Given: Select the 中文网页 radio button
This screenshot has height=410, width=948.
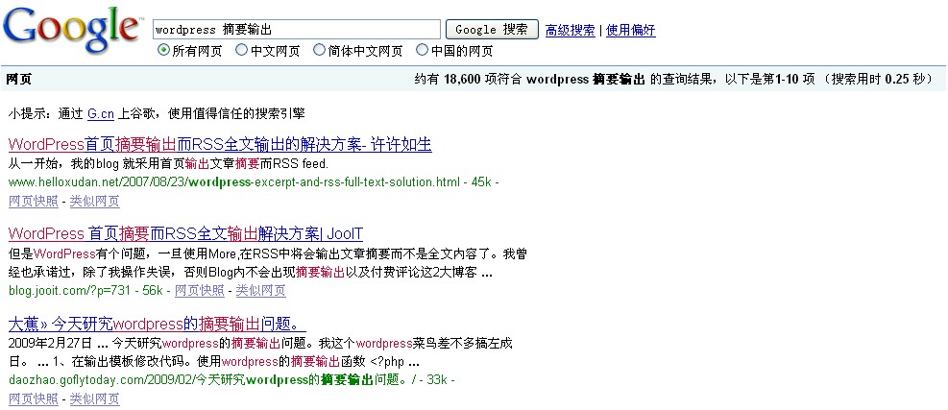Looking at the screenshot, I should [x=241, y=51].
